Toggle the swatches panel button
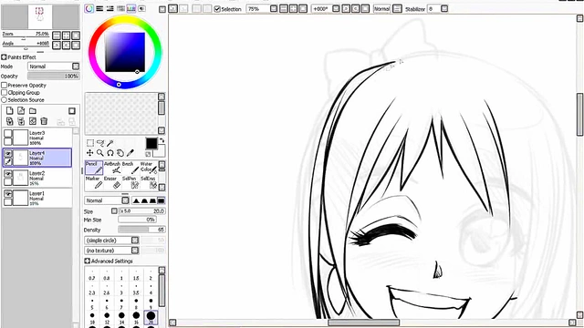584x328 pixels. pos(131,8)
